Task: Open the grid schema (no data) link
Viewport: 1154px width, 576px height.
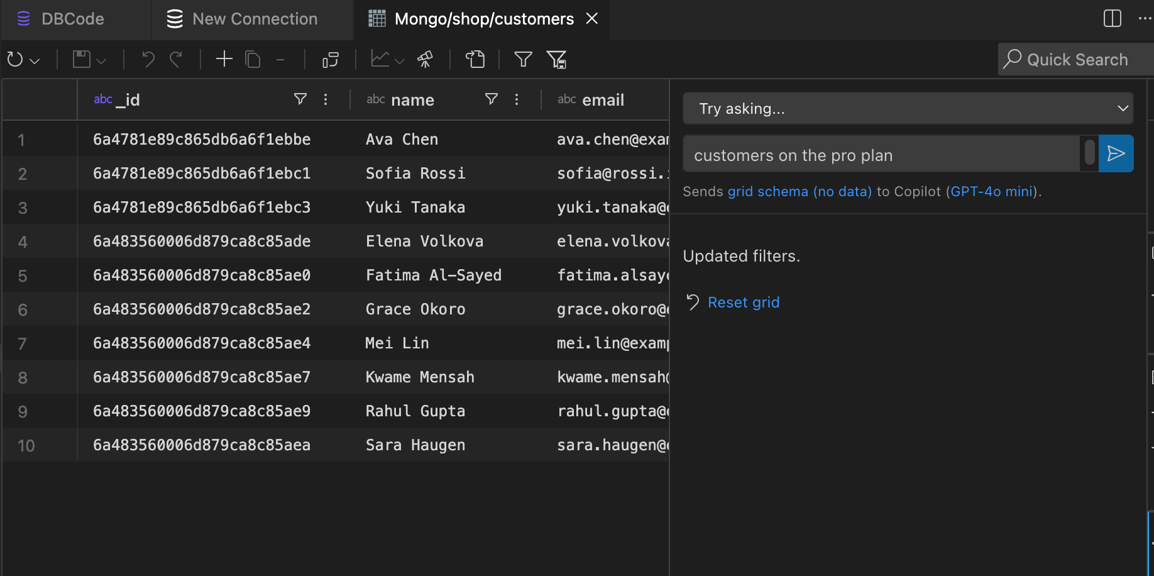Action: tap(800, 191)
